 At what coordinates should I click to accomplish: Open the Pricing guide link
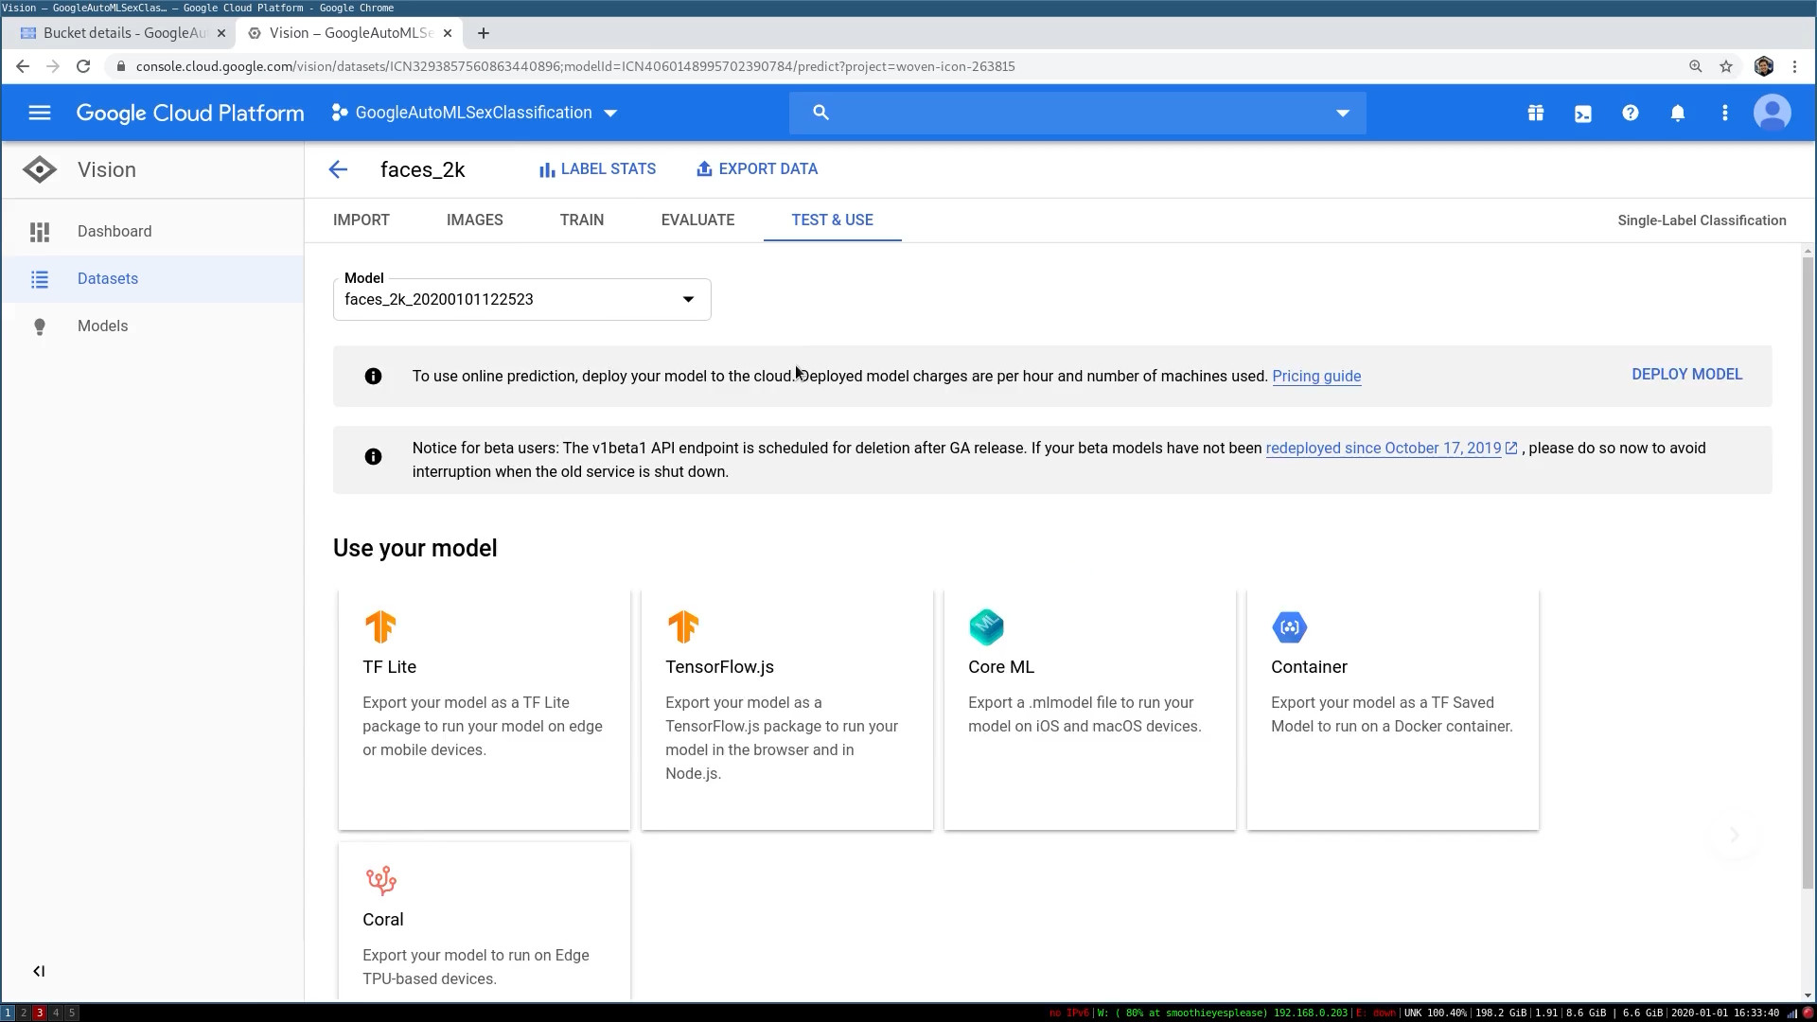click(1316, 376)
